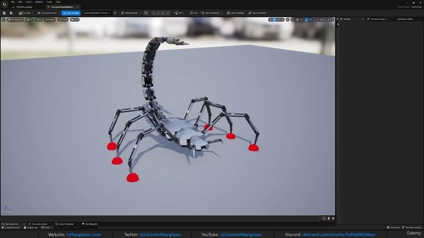Viewport: 424px width, 238px height.
Task: Open the Content Drawer
Action: coord(11,227)
